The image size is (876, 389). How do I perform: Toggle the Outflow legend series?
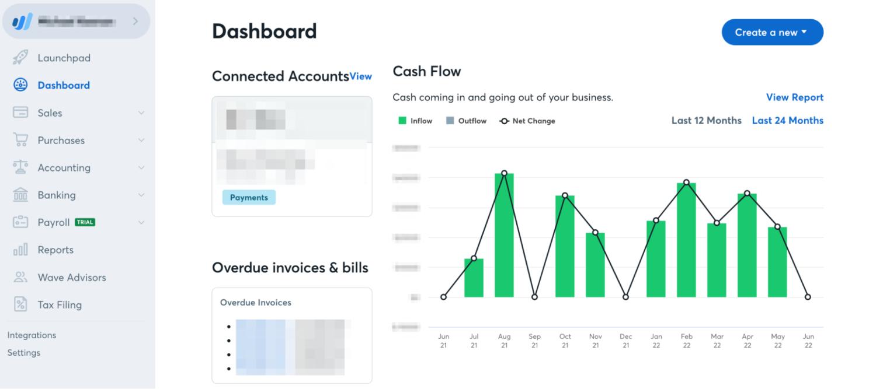click(466, 121)
